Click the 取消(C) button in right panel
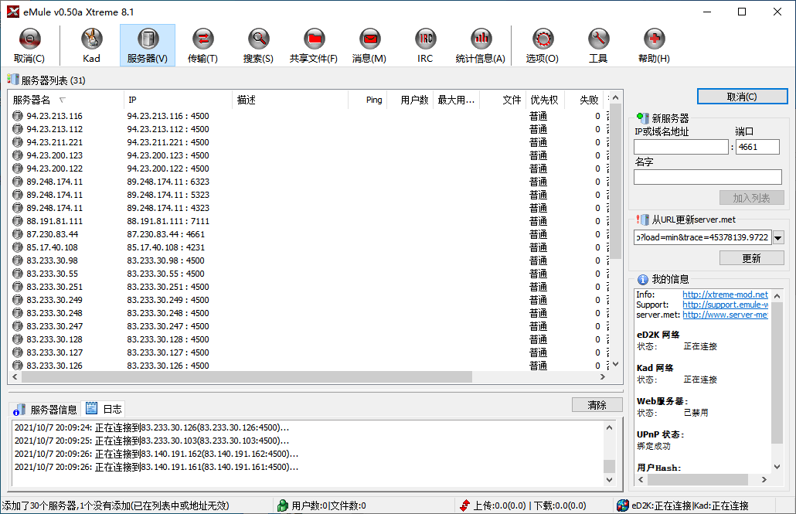Screen dimensions: 796x514 point(742,97)
